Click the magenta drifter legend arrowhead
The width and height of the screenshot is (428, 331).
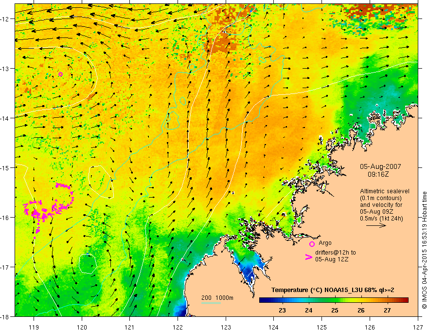[309, 257]
